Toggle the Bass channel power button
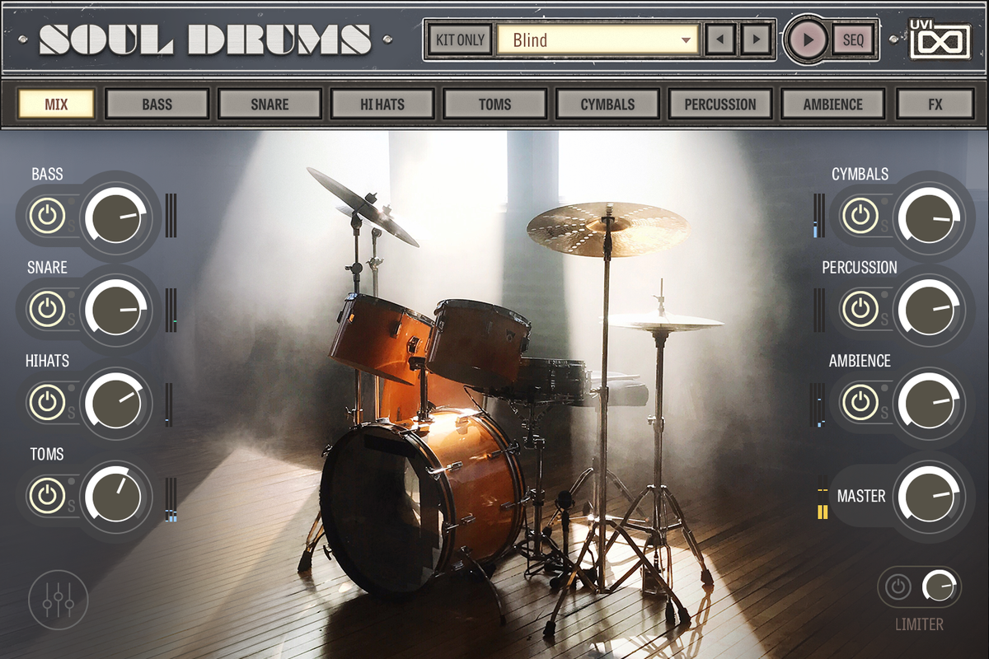This screenshot has height=659, width=989. pyautogui.click(x=47, y=216)
